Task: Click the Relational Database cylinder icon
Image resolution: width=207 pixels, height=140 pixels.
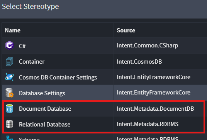Action: click(x=10, y=124)
